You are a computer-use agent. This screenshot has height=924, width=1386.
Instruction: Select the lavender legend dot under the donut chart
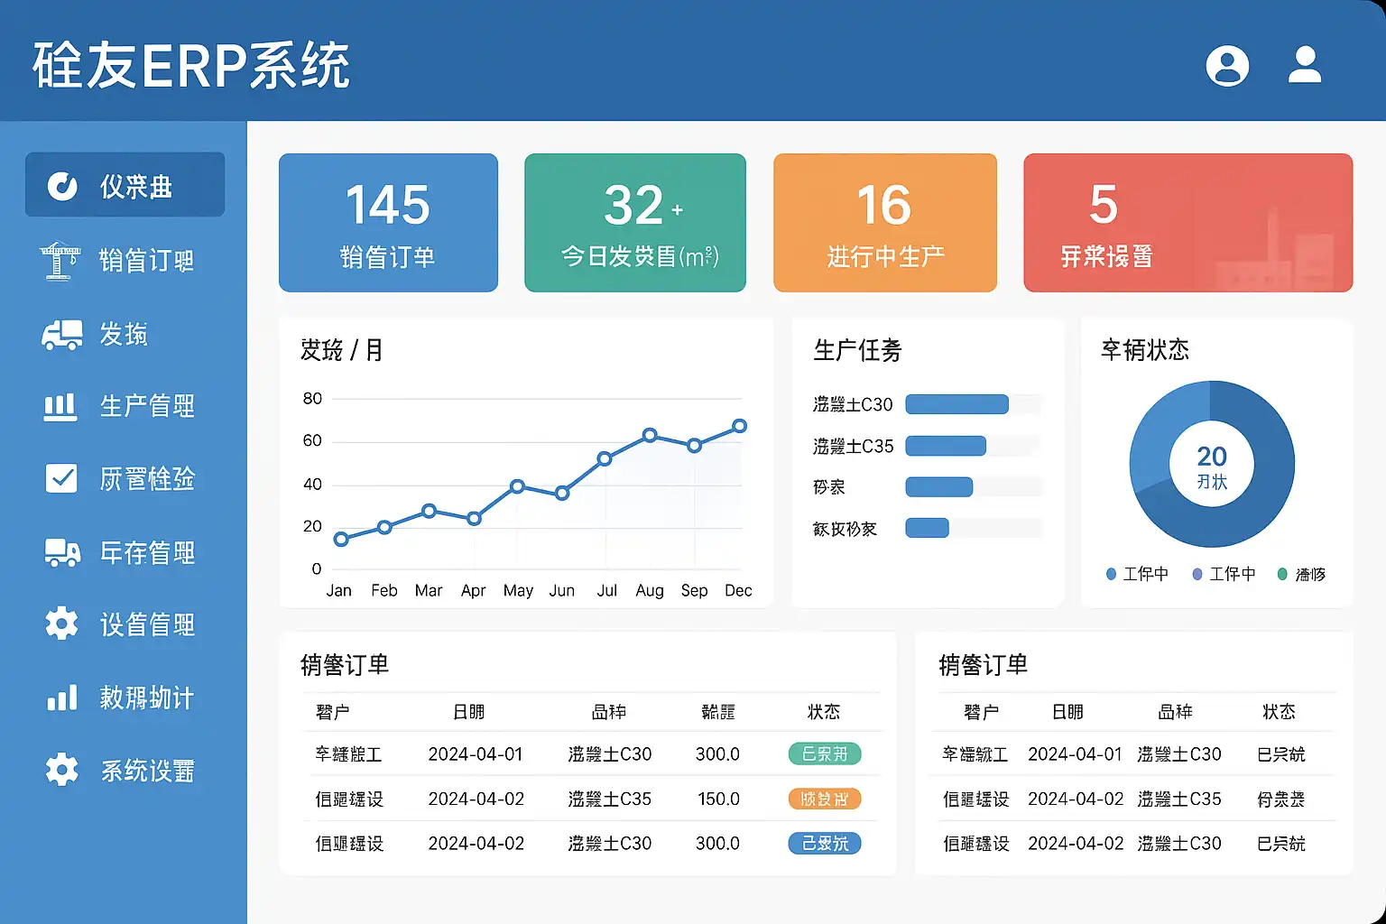[1197, 574]
